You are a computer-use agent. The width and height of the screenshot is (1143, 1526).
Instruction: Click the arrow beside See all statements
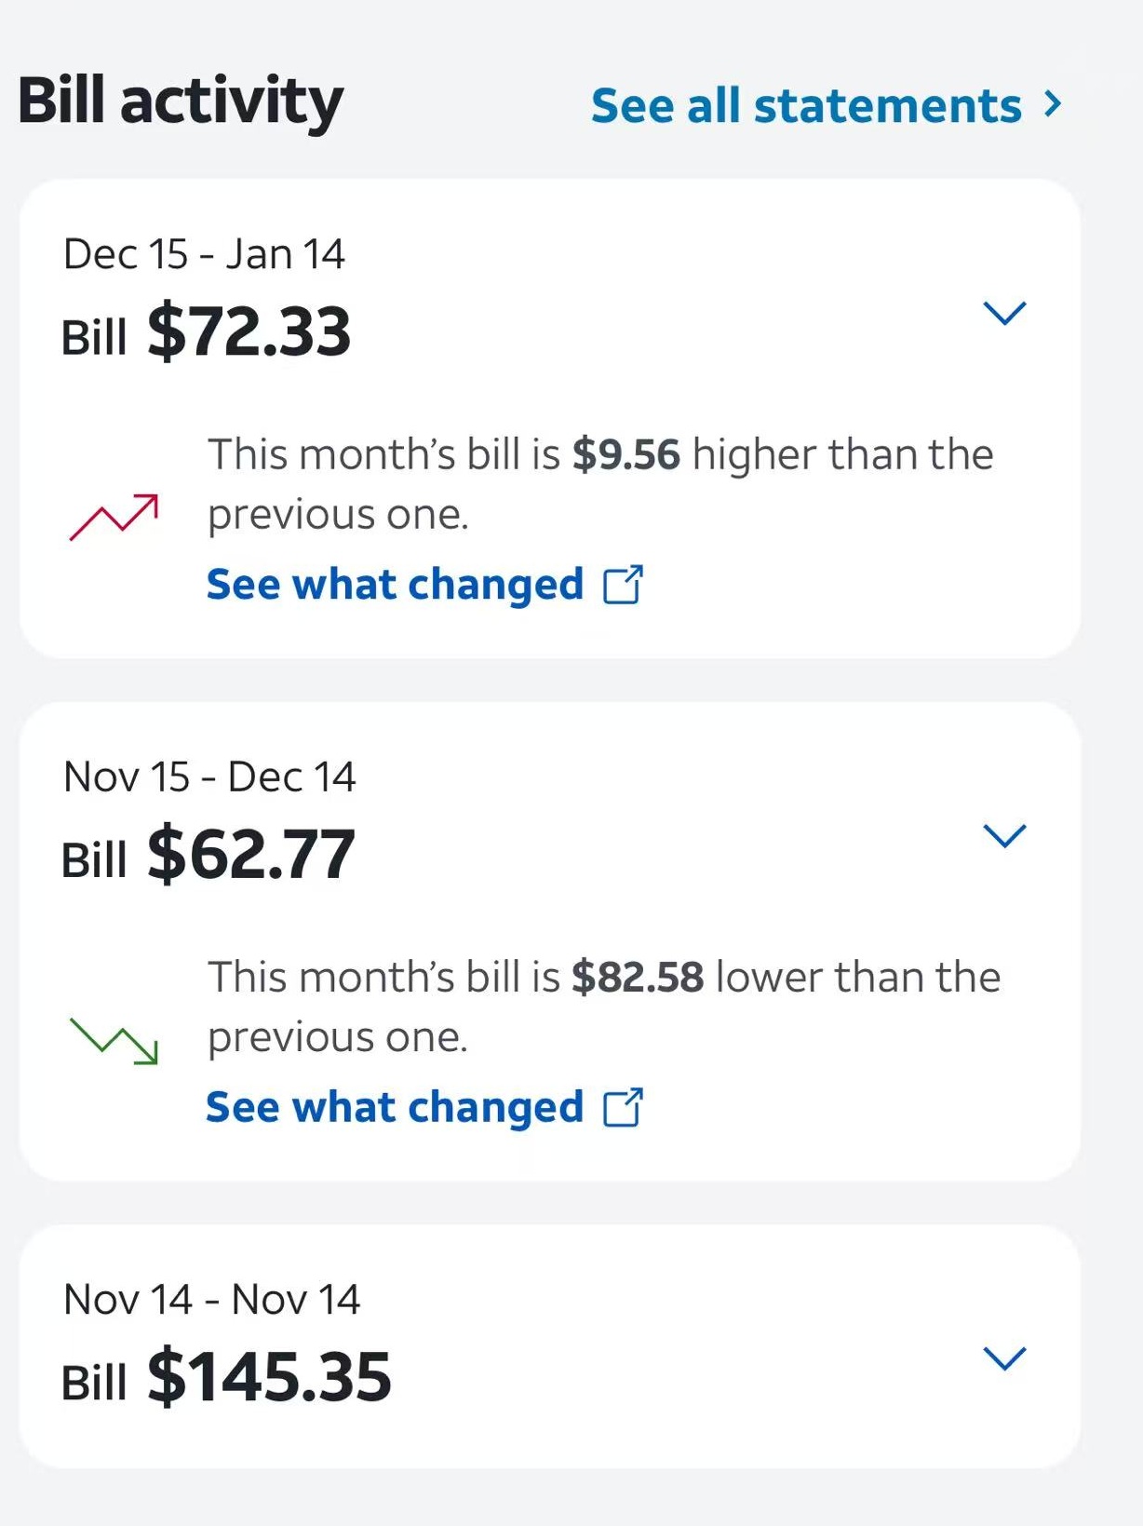(x=1053, y=103)
